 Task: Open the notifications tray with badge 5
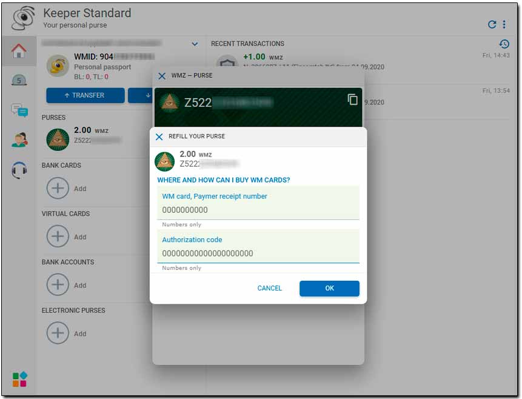(x=19, y=80)
